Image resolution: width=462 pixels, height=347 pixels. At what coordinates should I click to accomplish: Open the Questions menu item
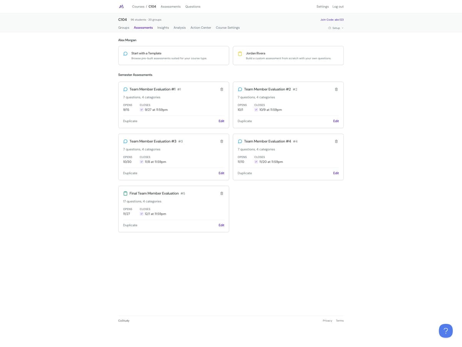(192, 7)
